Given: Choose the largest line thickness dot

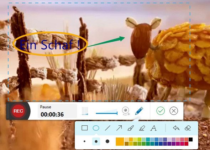Looking at the screenshot, I should click(107, 141).
